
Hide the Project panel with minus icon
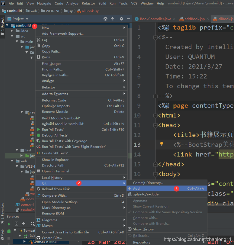128,19
